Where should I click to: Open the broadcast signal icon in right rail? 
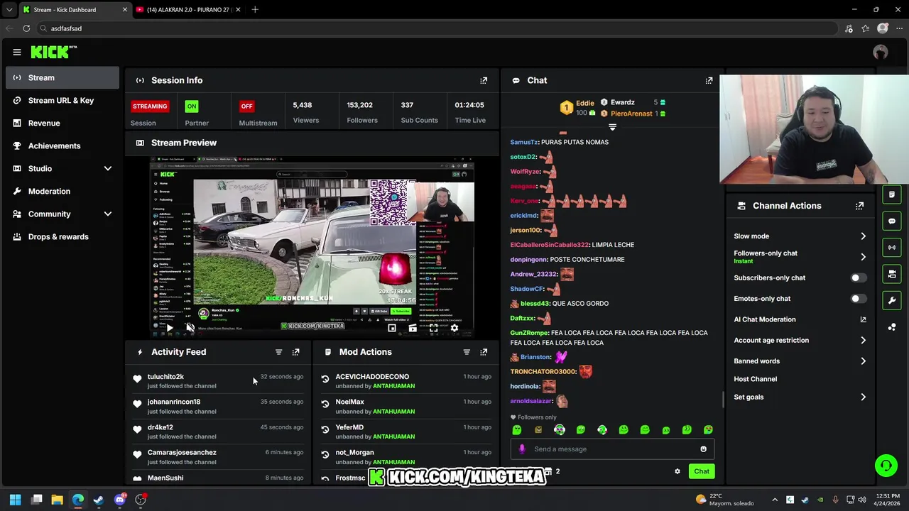click(892, 247)
